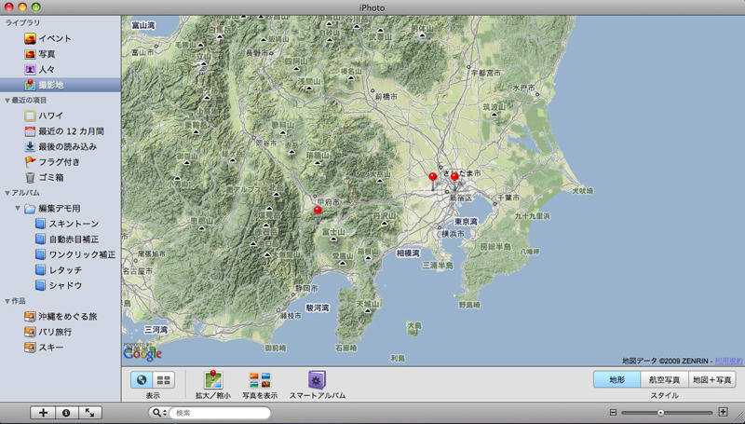This screenshot has width=745, height=424.
Task: Click the zoom out minus icon
Action: click(613, 413)
